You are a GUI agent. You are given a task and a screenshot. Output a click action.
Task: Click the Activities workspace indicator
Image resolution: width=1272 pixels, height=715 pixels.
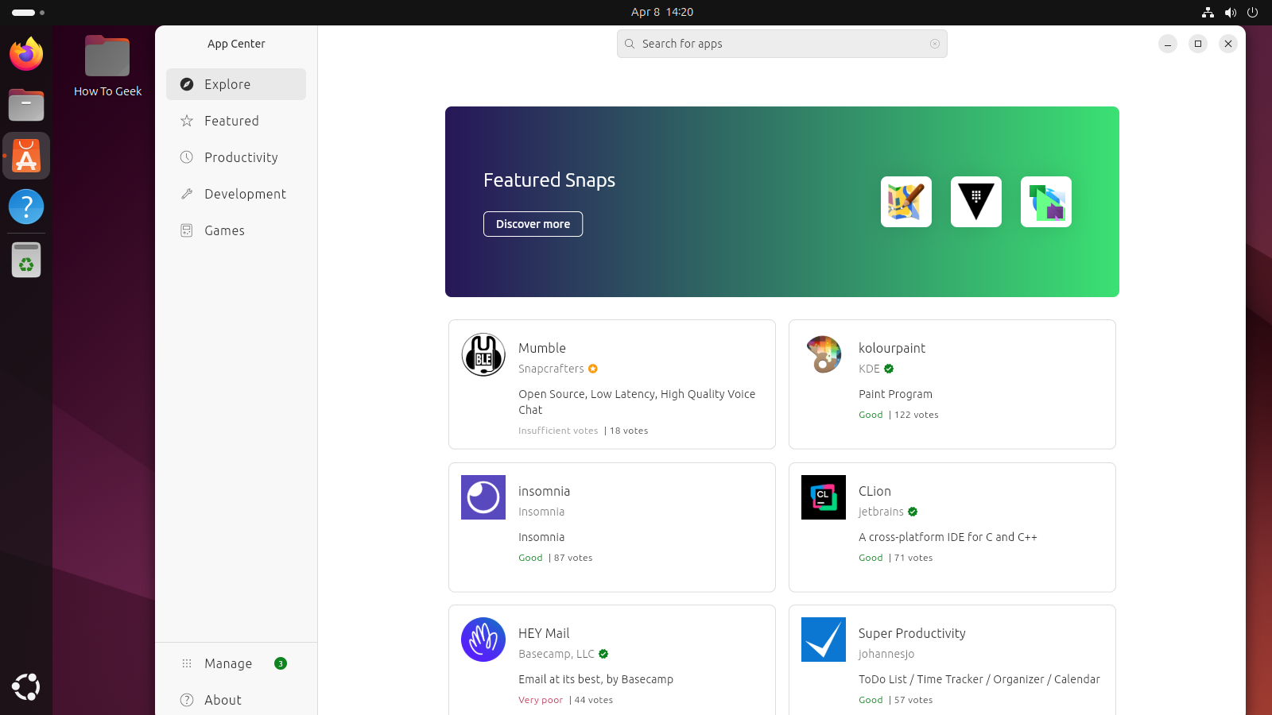[29, 12]
